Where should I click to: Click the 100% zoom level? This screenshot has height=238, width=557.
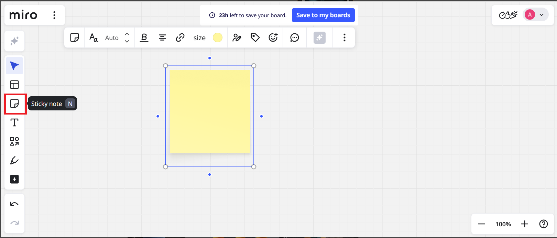(503, 224)
